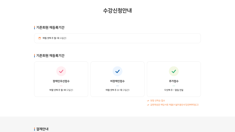
Task: Click the 현장 선착순 접수 note
Action: [x=157, y=101]
